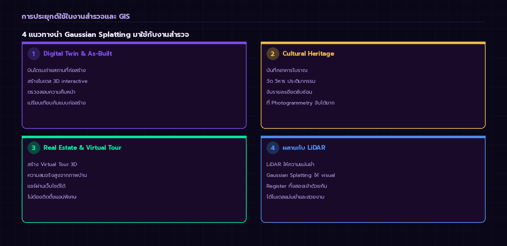Screen dimensions: 507x246
Task: Open the Digital Twin & As-Built heading
Action: [77, 54]
